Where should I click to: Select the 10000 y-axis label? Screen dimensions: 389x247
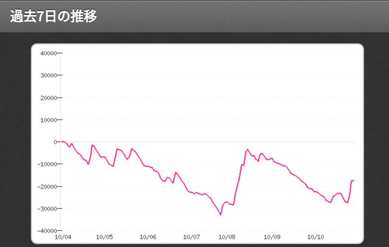[49, 120]
